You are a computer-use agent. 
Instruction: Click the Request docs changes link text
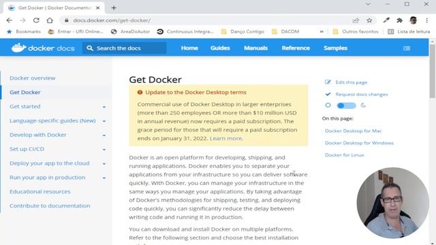tap(362, 95)
